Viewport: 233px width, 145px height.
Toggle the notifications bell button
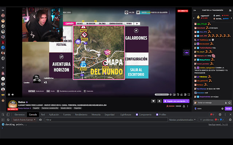159,101
